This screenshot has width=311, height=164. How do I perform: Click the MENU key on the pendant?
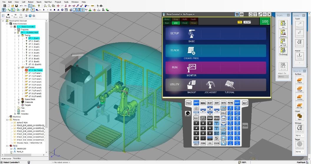point(203,103)
